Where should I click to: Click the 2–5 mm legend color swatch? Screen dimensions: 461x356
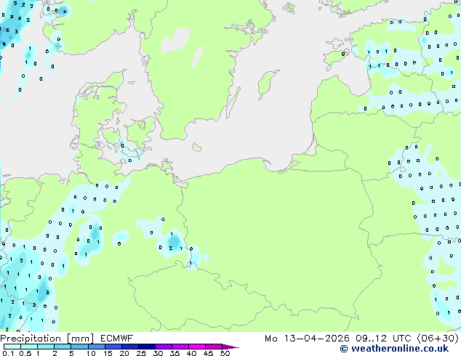(x=63, y=347)
